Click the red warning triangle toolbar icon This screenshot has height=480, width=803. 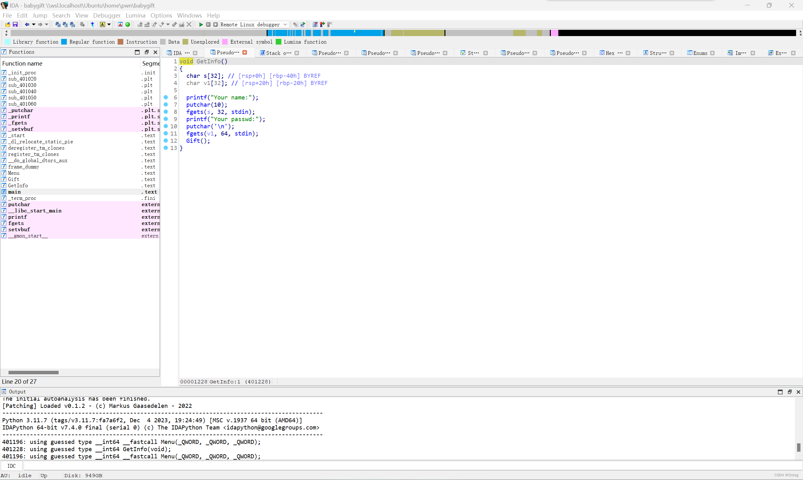[x=120, y=24]
